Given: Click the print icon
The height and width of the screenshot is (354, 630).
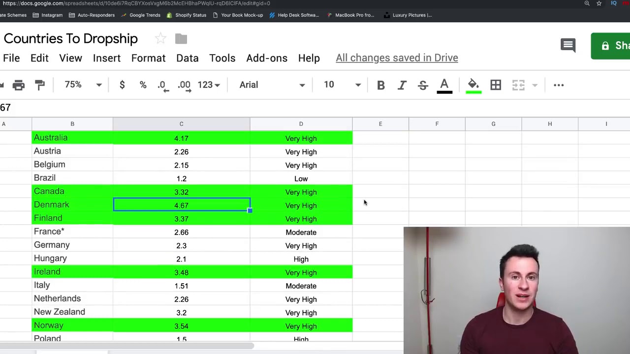Looking at the screenshot, I should tap(19, 85).
